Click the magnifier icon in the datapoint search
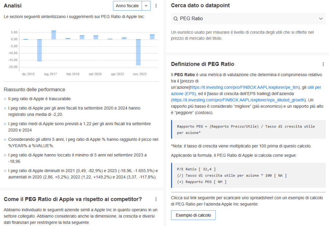Image resolution: width=329 pixels, height=226 pixels. click(176, 19)
